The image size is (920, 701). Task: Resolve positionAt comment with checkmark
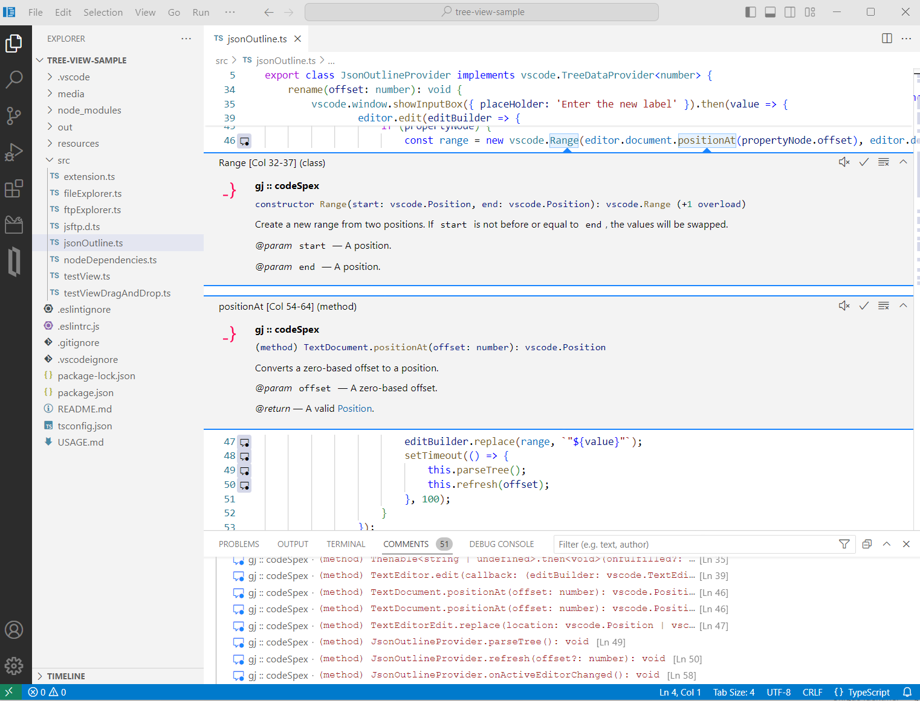tap(864, 306)
